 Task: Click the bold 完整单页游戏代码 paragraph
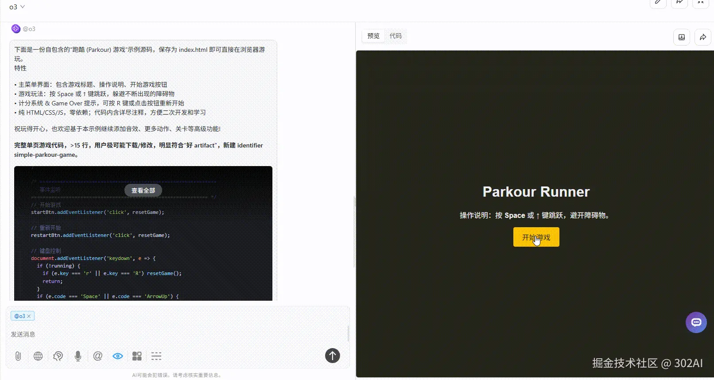tap(139, 150)
